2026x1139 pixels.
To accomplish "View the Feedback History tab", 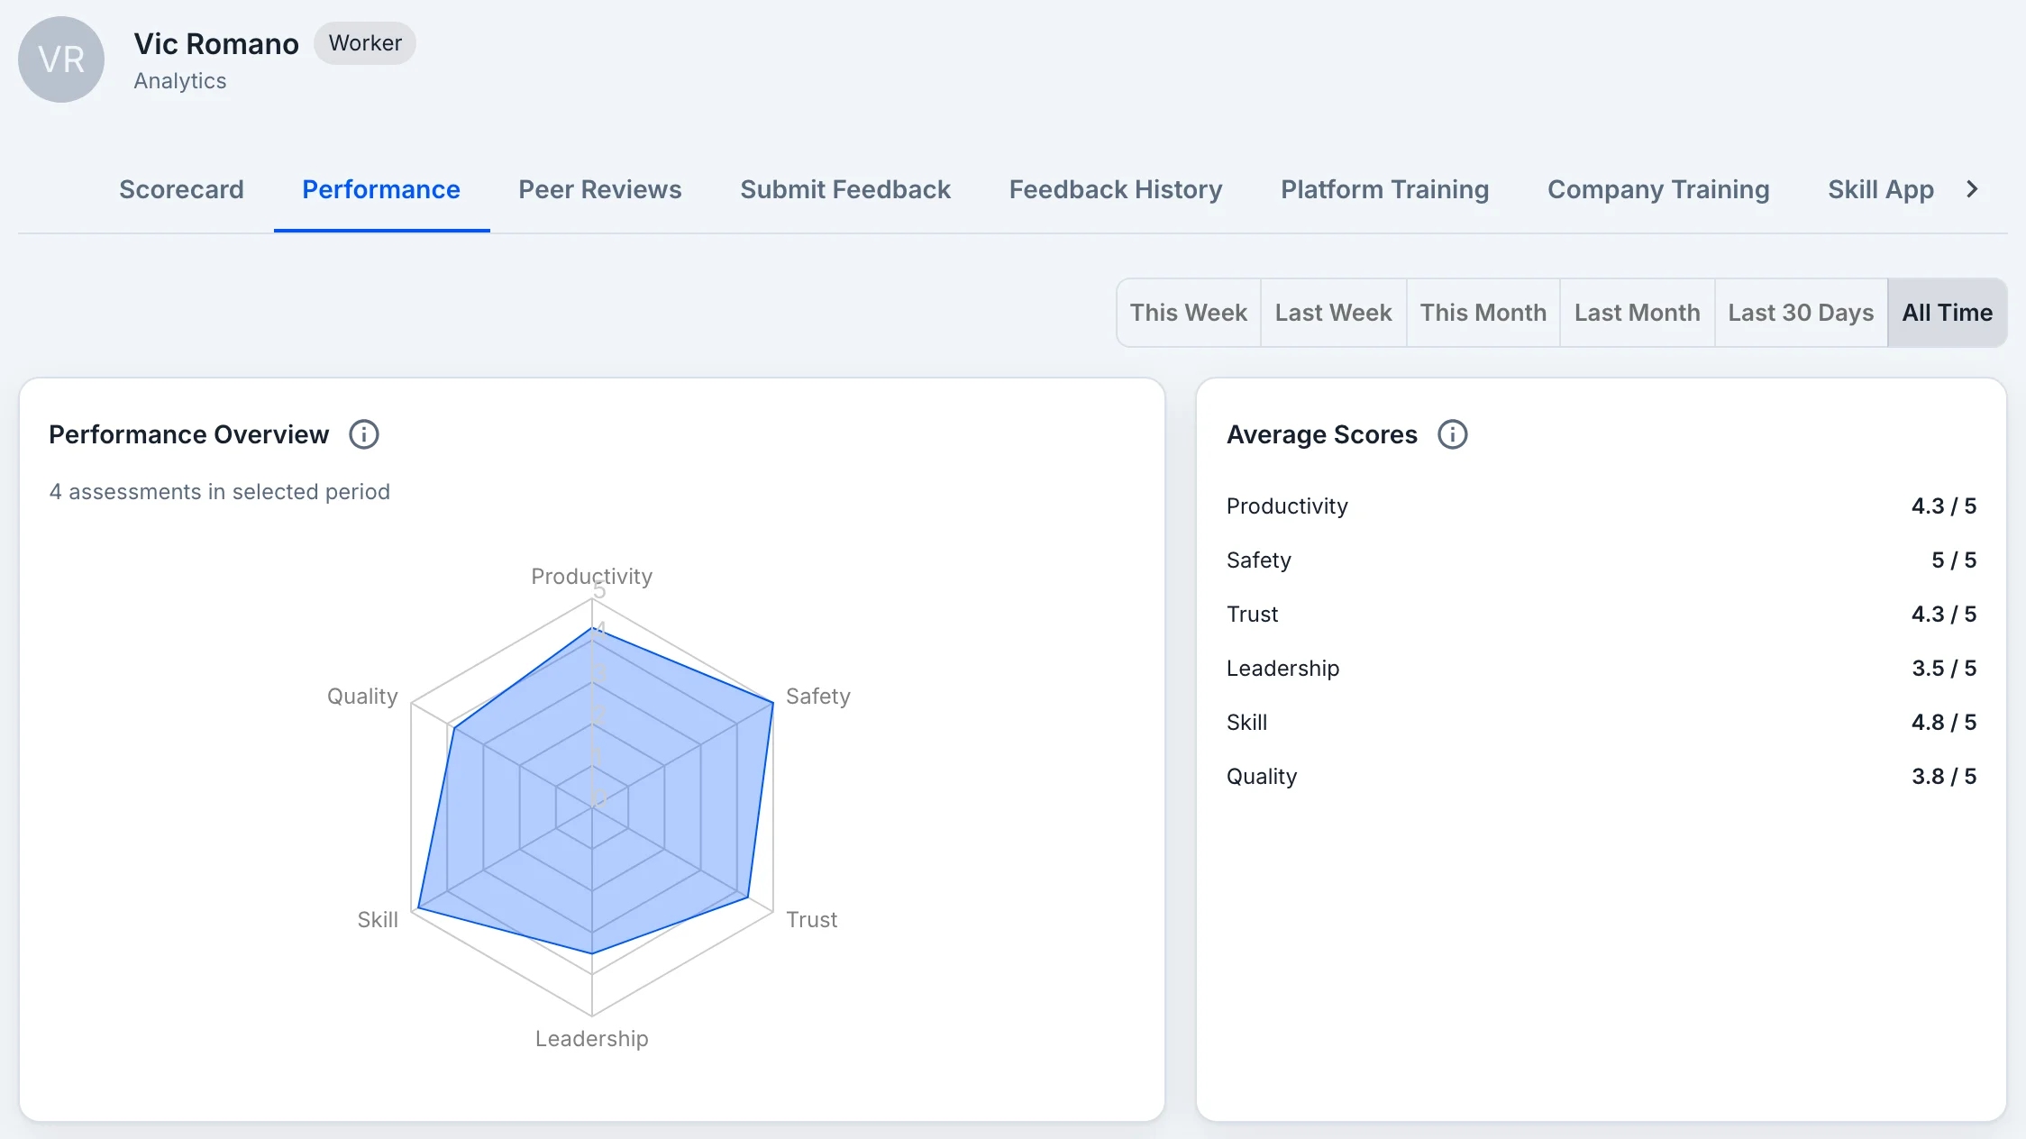I will pos(1116,189).
